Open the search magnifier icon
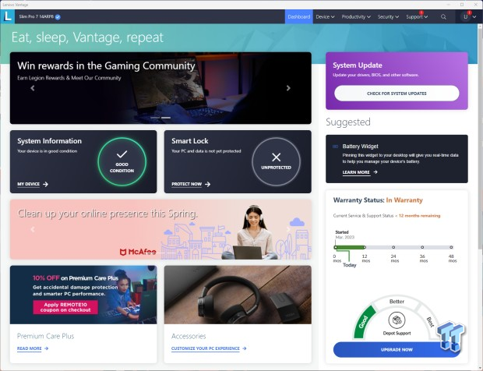The image size is (483, 371). click(443, 17)
